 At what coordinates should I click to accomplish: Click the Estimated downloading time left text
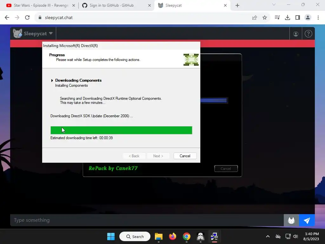(82, 138)
